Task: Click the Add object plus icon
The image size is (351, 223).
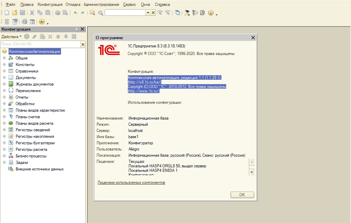Action: (x=27, y=36)
